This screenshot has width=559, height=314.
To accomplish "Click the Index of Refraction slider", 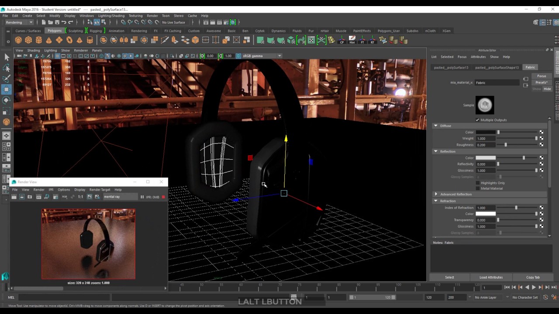I will [518, 208].
